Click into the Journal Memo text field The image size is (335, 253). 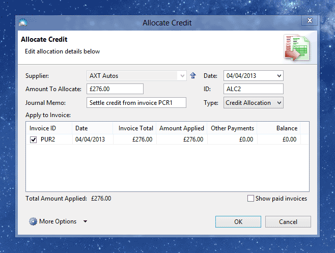pos(136,103)
